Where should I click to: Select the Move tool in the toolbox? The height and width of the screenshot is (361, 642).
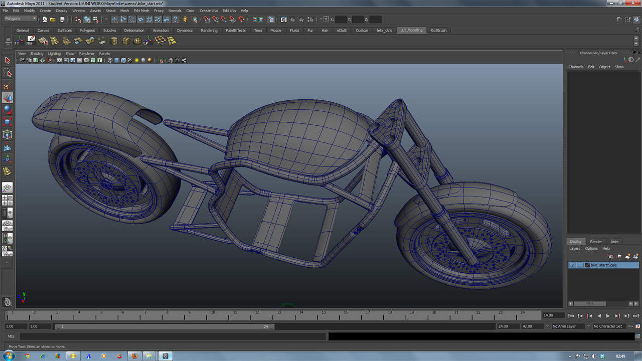pyautogui.click(x=7, y=97)
